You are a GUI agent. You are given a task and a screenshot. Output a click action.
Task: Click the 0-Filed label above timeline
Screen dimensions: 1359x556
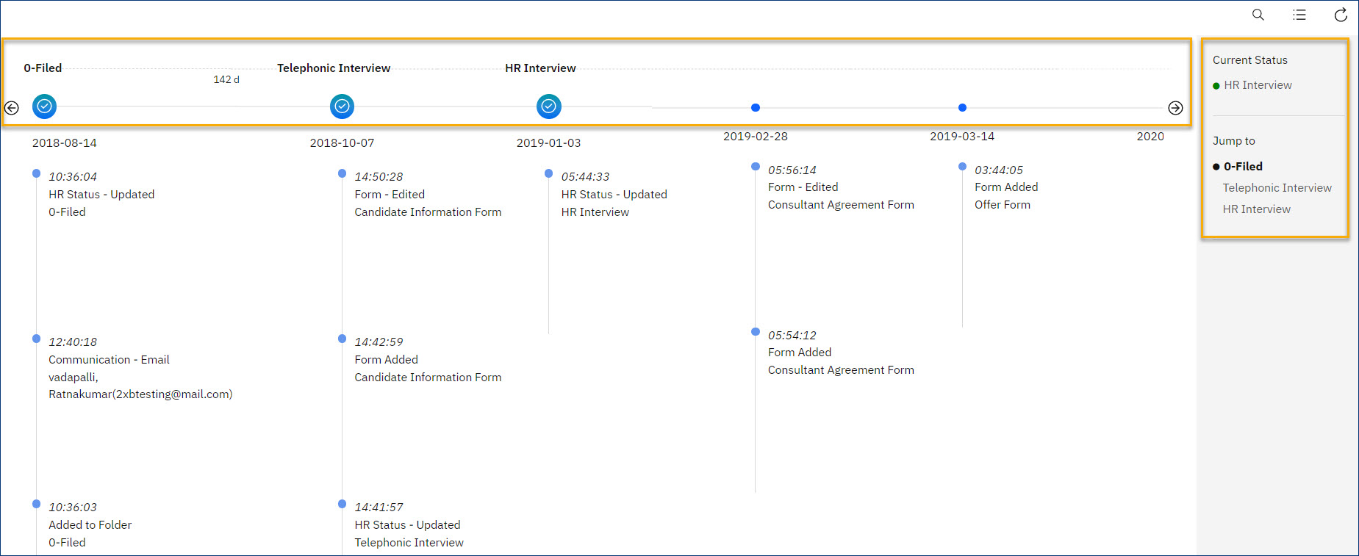[43, 68]
